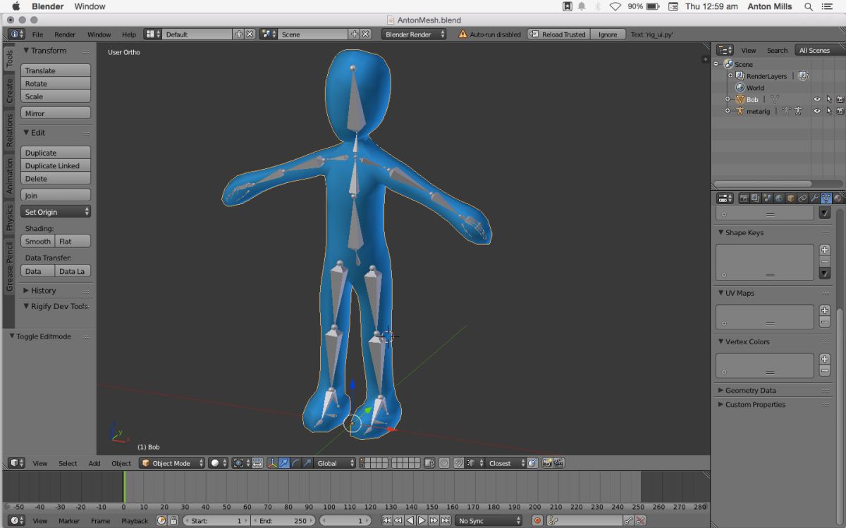Click the Bob mesh data icon in outliner

775,99
